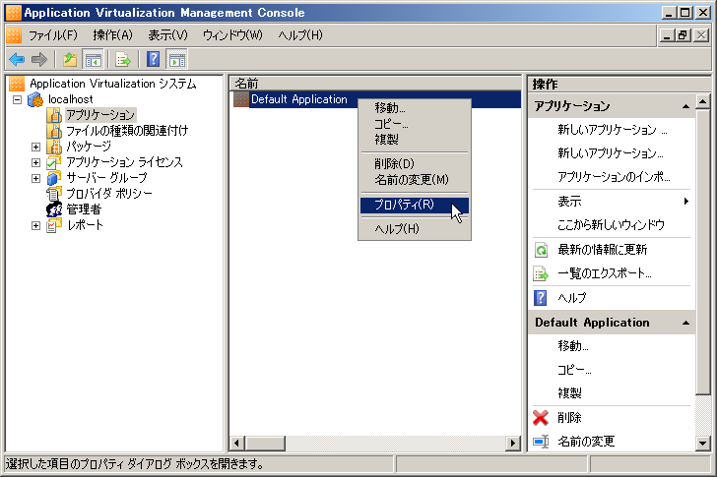Viewport: 717px width, 477px height.
Task: Open the 表示(V) menu
Action: click(167, 35)
